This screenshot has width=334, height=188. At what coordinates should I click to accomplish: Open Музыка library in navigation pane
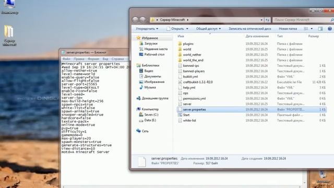pyautogui.click(x=150, y=87)
